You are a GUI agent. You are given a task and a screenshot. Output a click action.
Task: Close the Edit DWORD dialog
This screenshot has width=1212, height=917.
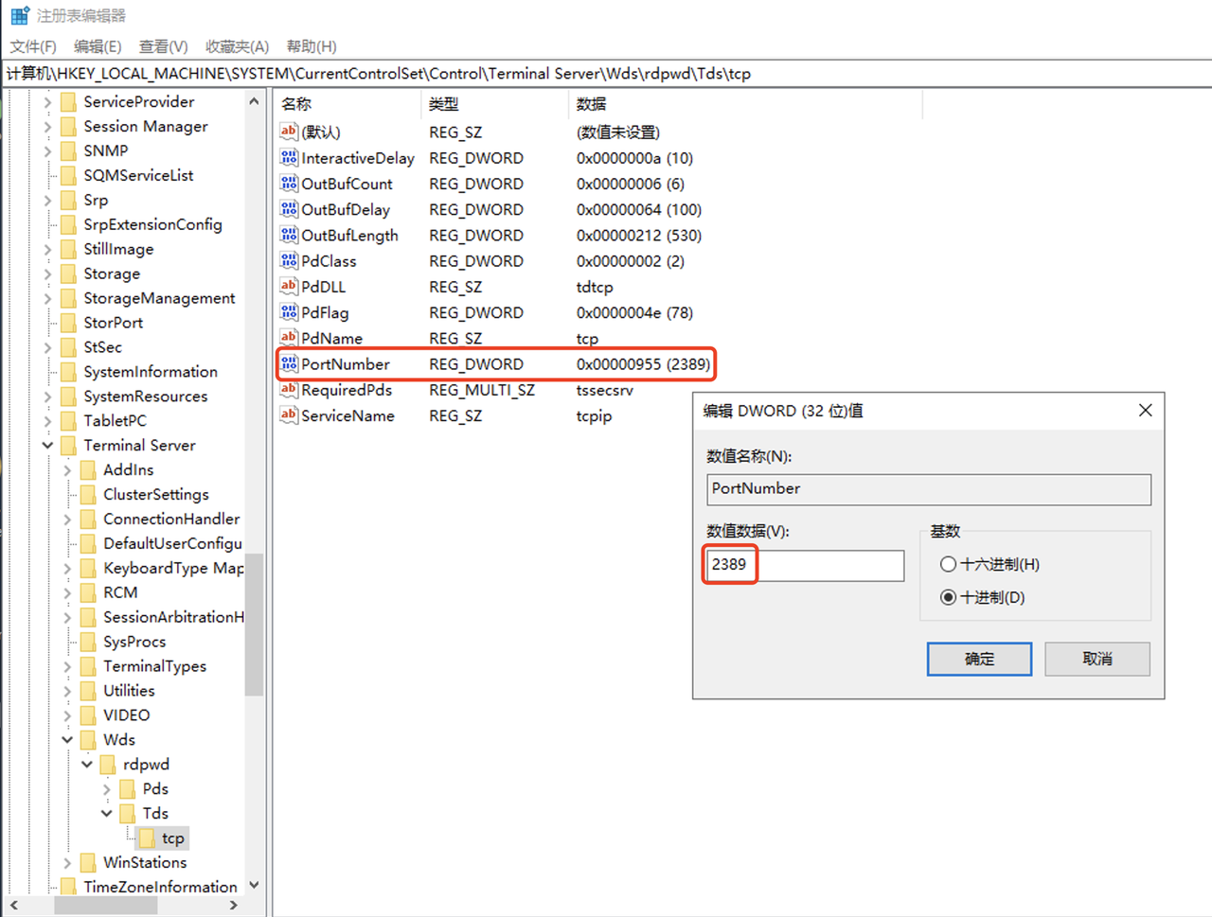1145,411
